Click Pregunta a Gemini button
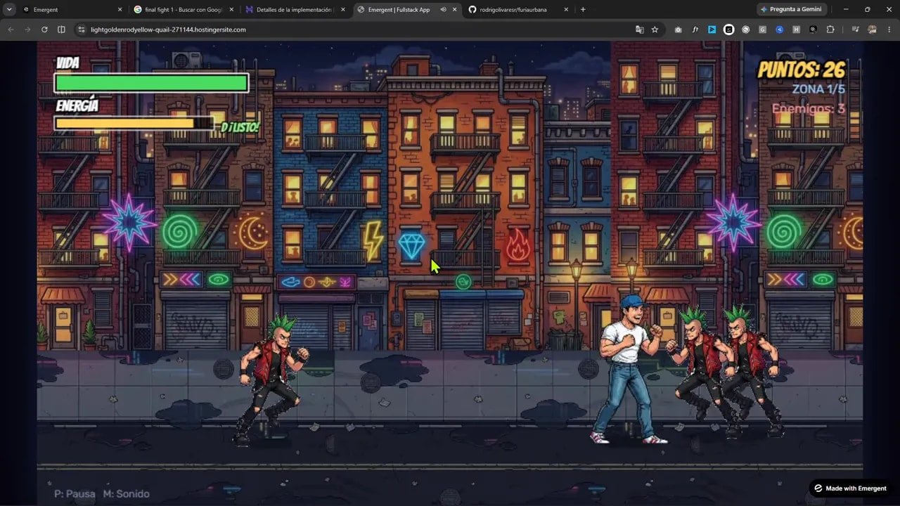Screen dimensions: 900x506 tap(791, 10)
